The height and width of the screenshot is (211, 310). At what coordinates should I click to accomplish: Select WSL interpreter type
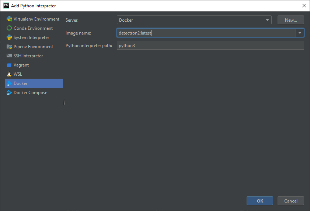[x=34, y=74]
